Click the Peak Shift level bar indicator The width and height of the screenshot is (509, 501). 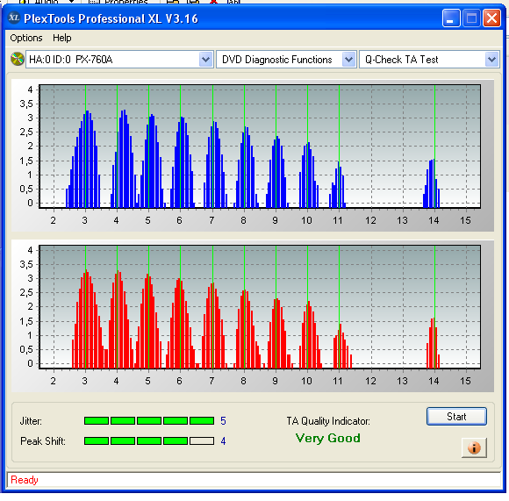pyautogui.click(x=149, y=440)
